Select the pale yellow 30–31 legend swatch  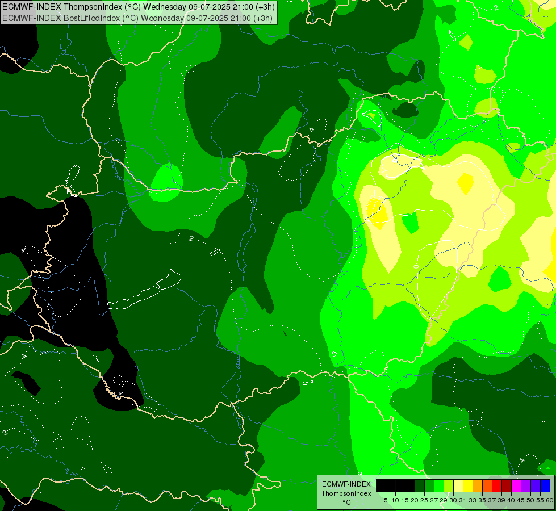click(x=458, y=485)
